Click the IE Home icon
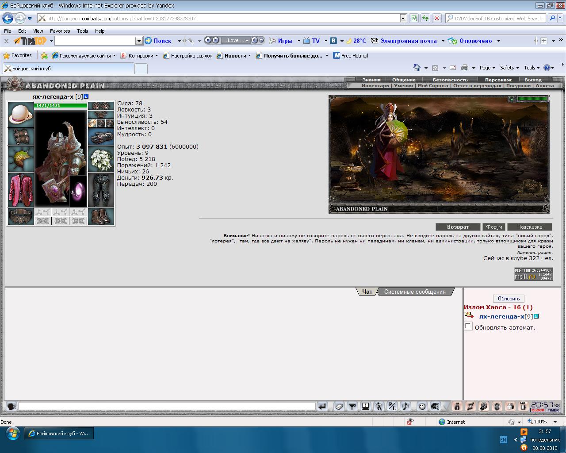 (x=417, y=68)
